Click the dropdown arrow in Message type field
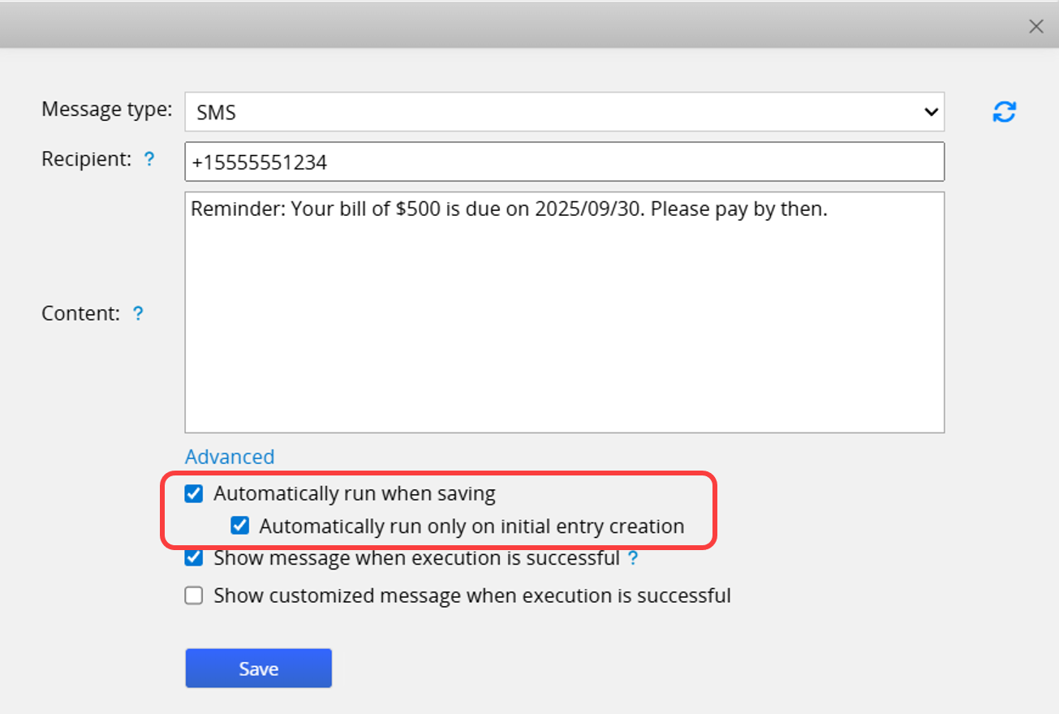Image resolution: width=1059 pixels, height=714 pixels. tap(931, 112)
